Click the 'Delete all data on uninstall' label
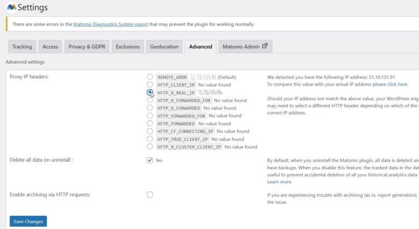 (x=41, y=160)
